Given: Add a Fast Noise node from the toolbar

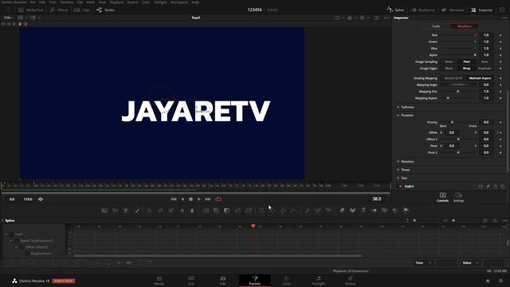Looking at the screenshot, I should [115, 210].
